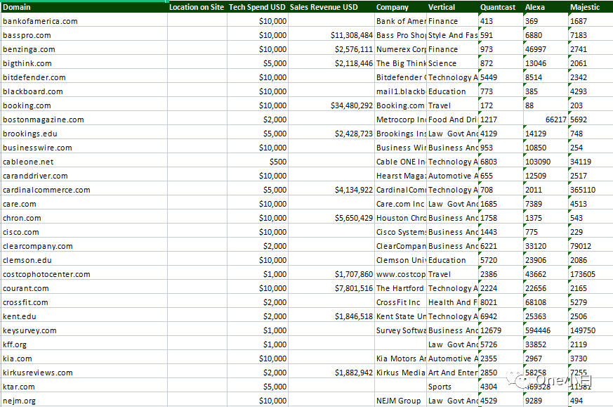The height and width of the screenshot is (407, 613).
Task: Click the Alexa column header
Action: (535, 7)
